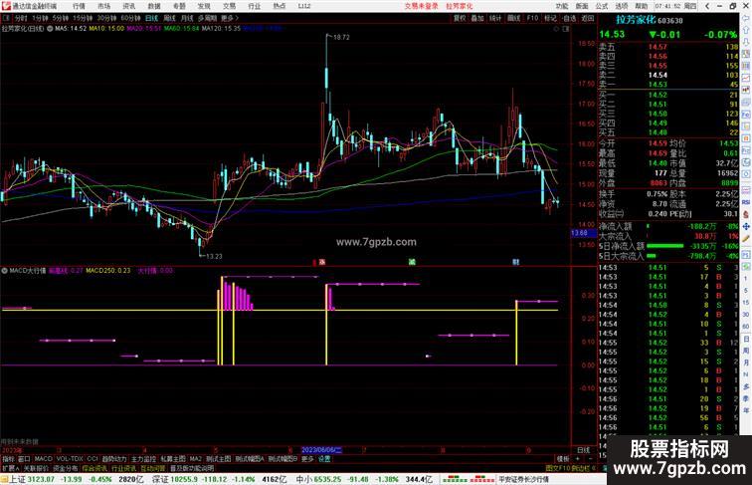Select sidebar 60-minute period icon
Image resolution: width=752 pixels, height=485 pixels.
746,326
